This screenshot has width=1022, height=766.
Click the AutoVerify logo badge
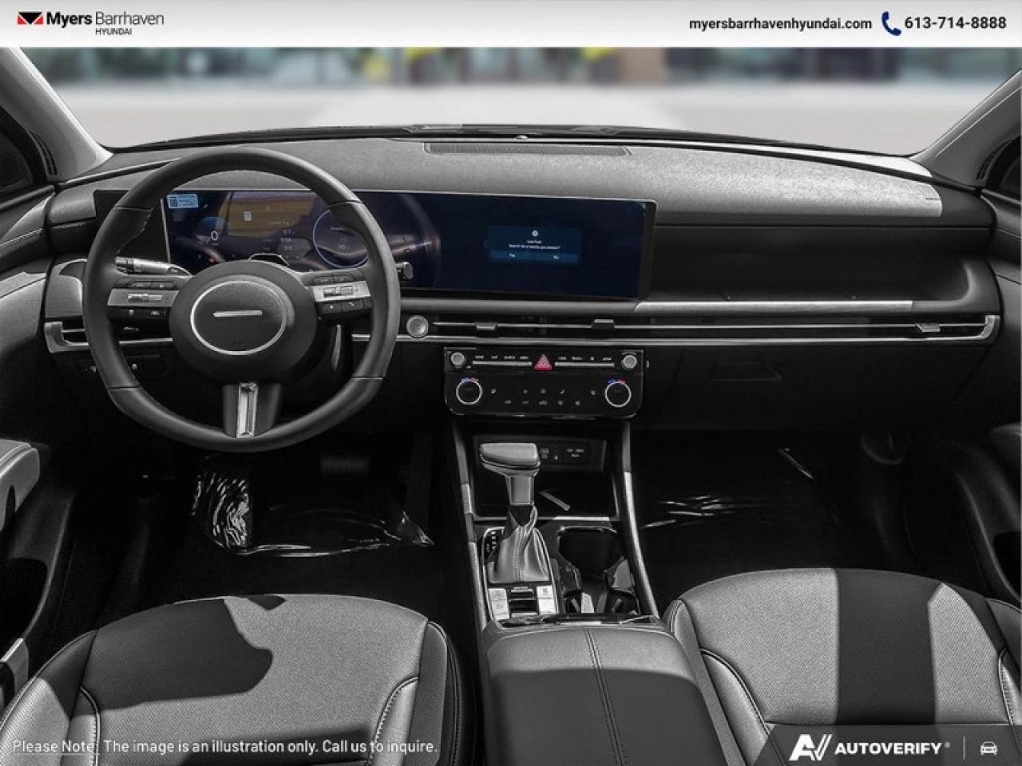click(x=870, y=748)
